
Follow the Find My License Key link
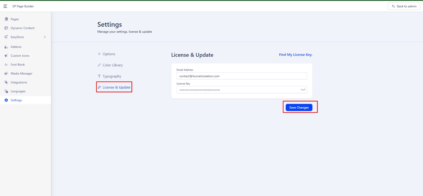pyautogui.click(x=296, y=55)
